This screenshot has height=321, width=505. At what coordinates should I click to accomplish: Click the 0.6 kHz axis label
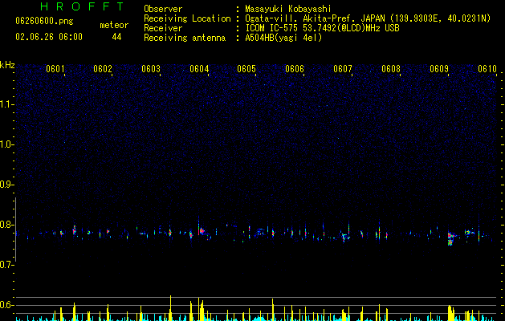7,305
